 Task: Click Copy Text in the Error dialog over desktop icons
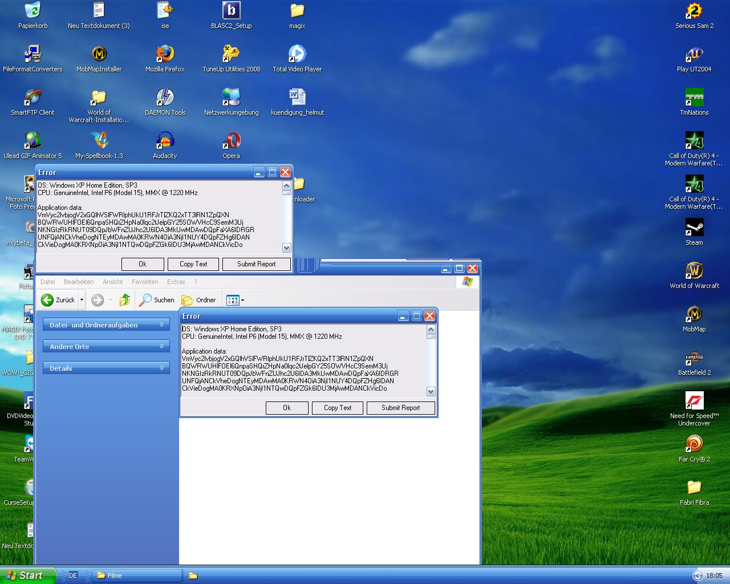click(193, 264)
